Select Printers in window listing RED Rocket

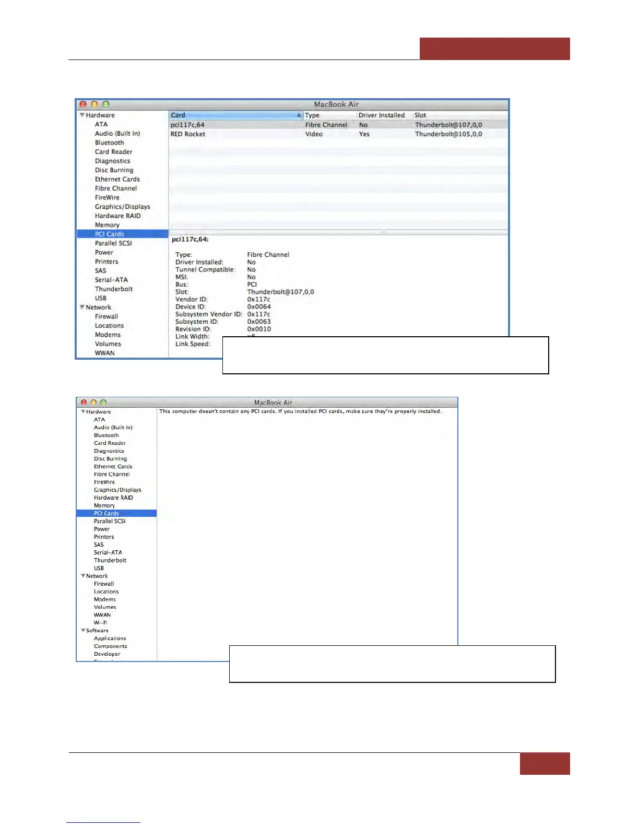(x=106, y=262)
